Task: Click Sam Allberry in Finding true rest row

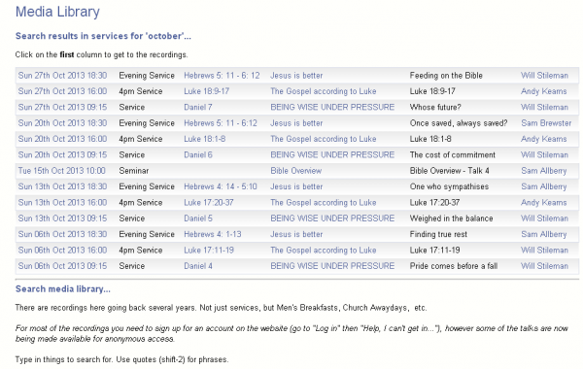Action: tap(543, 234)
